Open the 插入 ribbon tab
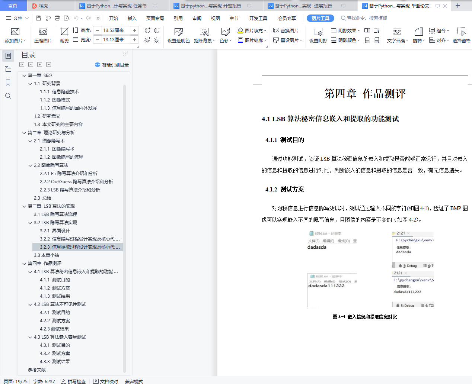Viewport: 472px width, 384px height. pyautogui.click(x=132, y=18)
